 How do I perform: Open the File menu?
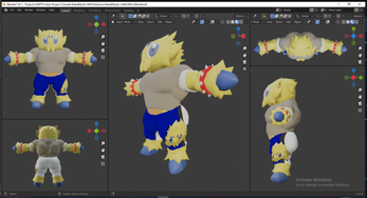tap(12, 10)
